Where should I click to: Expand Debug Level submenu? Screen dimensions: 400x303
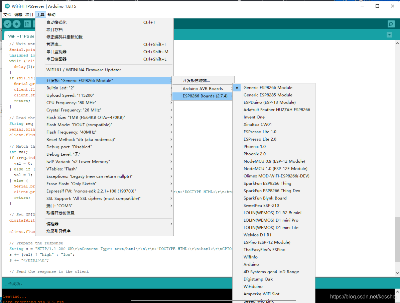click(105, 154)
